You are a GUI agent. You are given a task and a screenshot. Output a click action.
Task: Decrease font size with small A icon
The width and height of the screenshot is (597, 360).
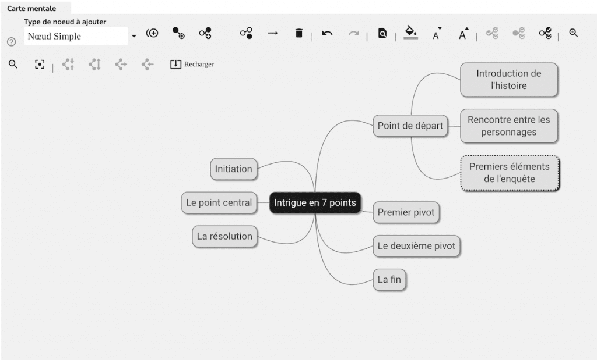tap(437, 33)
